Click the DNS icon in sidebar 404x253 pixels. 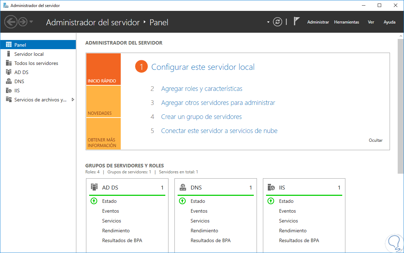[9, 81]
